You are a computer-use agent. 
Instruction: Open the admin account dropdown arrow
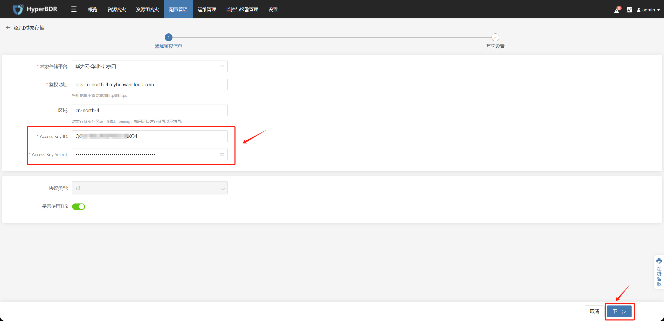pyautogui.click(x=659, y=10)
